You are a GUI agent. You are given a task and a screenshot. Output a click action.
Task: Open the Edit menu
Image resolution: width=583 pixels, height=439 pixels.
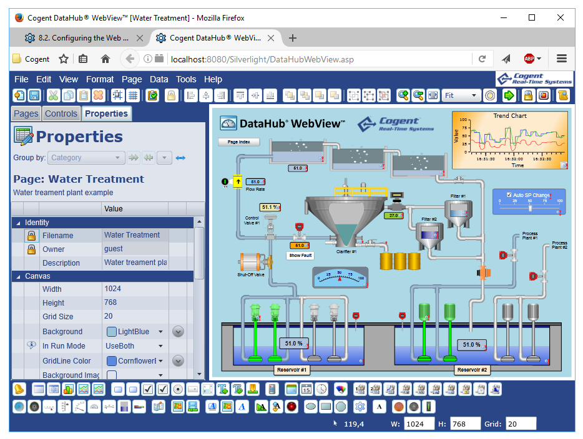(44, 79)
